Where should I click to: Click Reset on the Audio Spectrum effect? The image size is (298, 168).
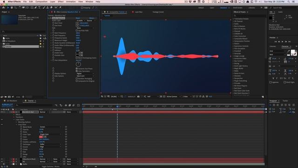pos(78,18)
